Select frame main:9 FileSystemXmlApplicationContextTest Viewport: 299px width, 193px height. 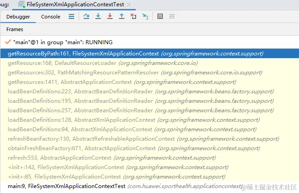[150, 186]
